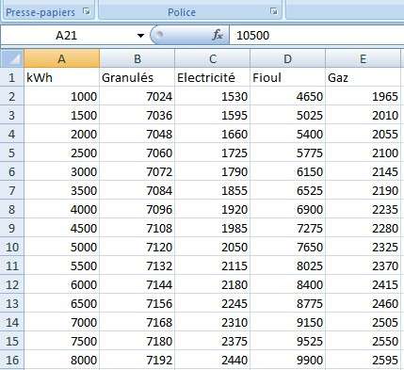Select cell containing 1000
Image resolution: width=404 pixels, height=370 pixels.
tap(61, 96)
